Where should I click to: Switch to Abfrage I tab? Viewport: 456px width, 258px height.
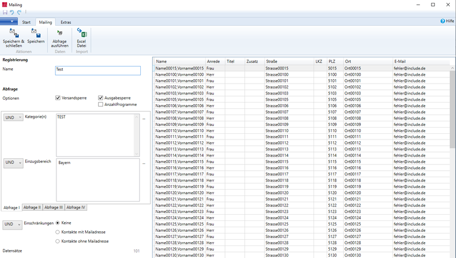(11, 207)
